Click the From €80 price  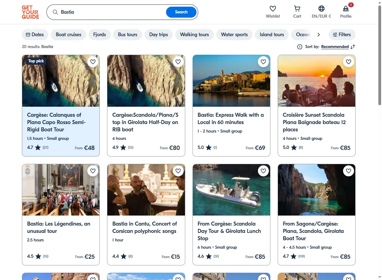coord(170,148)
